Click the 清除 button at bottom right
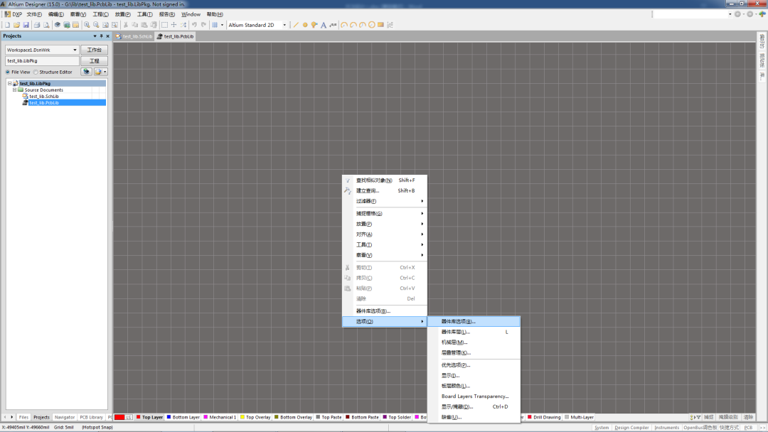This screenshot has width=768, height=432. pyautogui.click(x=748, y=417)
